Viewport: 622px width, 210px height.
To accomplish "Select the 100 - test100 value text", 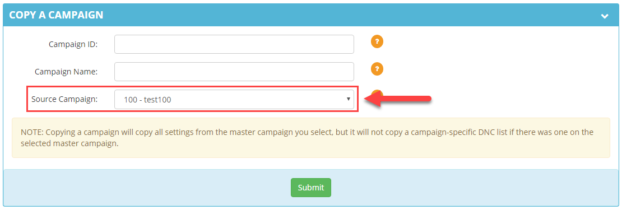I will pos(147,100).
